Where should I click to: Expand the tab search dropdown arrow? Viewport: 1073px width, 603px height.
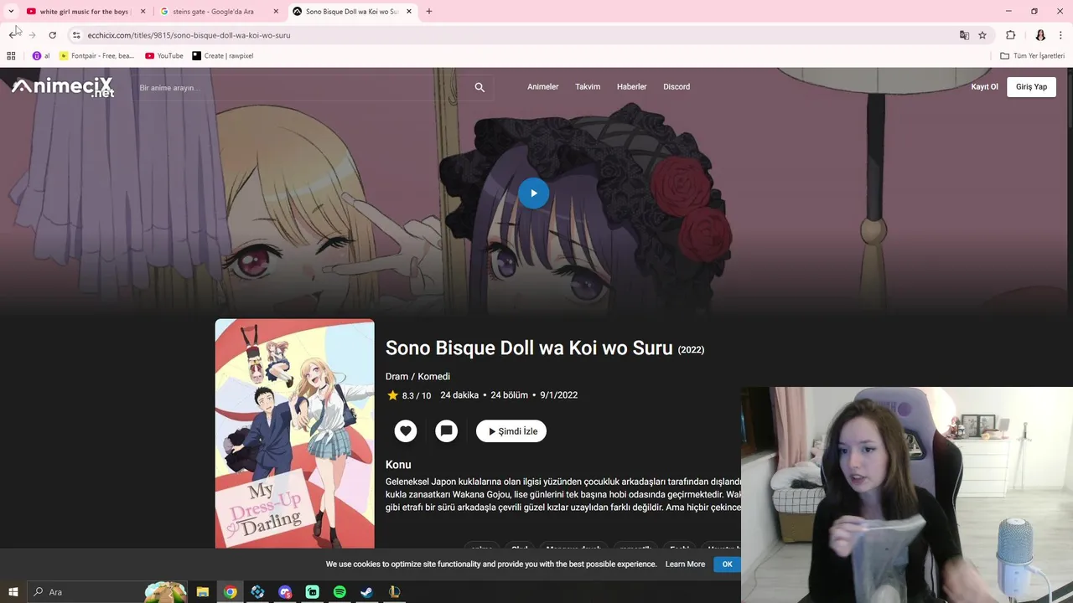(x=11, y=12)
